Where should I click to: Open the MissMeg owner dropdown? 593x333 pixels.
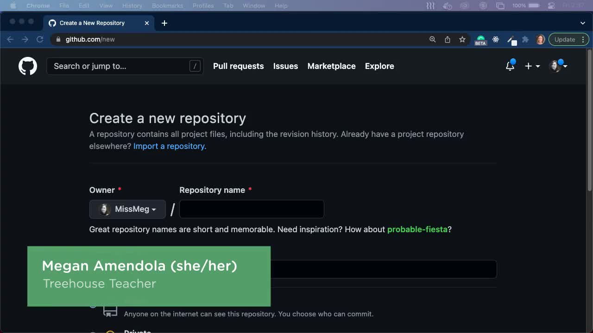[127, 209]
